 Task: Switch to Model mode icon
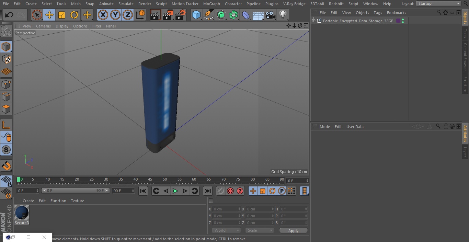6,46
